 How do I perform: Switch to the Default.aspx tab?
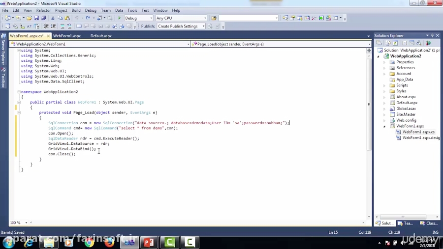click(101, 36)
